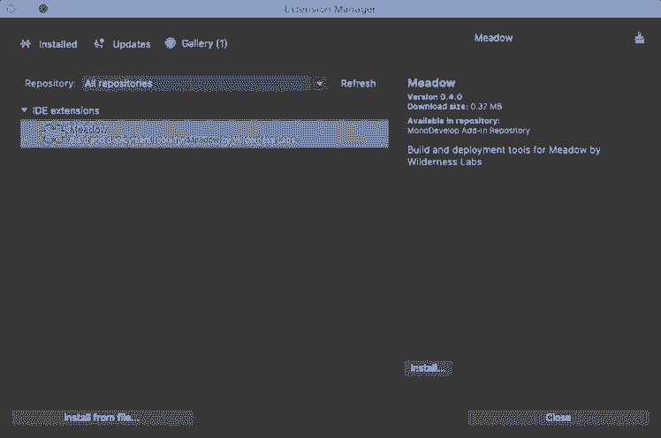Image resolution: width=661 pixels, height=438 pixels.
Task: Open the Installed tab
Action: click(49, 44)
